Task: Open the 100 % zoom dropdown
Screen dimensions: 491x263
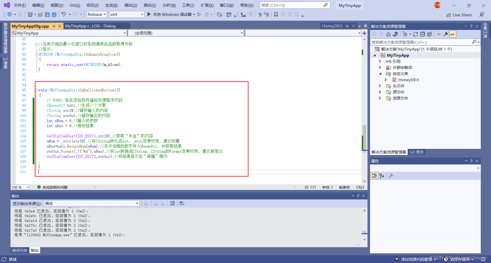Action: 20,187
